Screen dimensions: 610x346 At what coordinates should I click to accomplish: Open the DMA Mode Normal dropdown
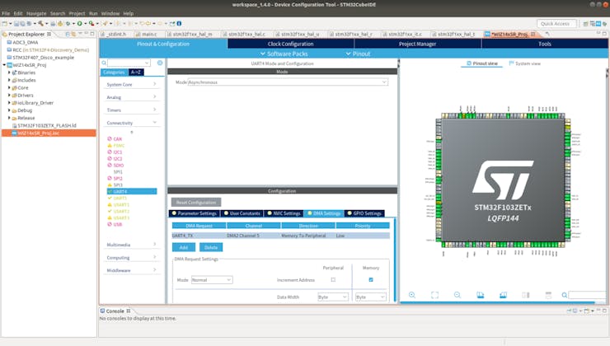tap(212, 280)
